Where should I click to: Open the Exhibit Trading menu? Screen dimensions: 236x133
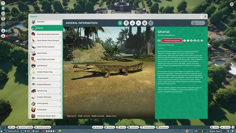coord(43,127)
